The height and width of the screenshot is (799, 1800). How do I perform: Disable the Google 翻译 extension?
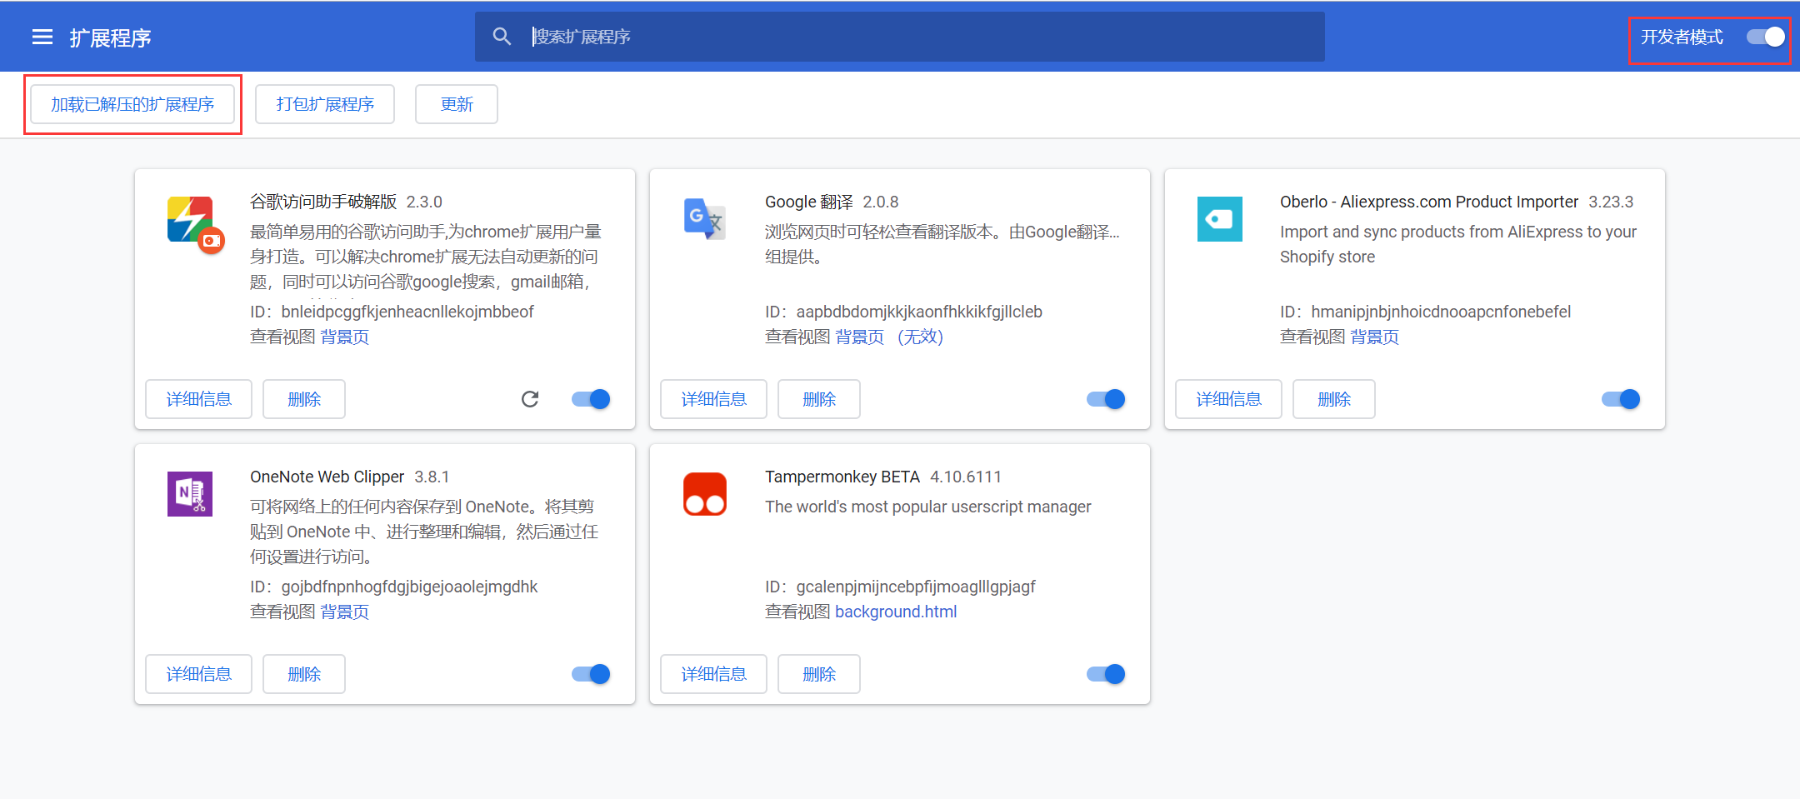[1106, 399]
